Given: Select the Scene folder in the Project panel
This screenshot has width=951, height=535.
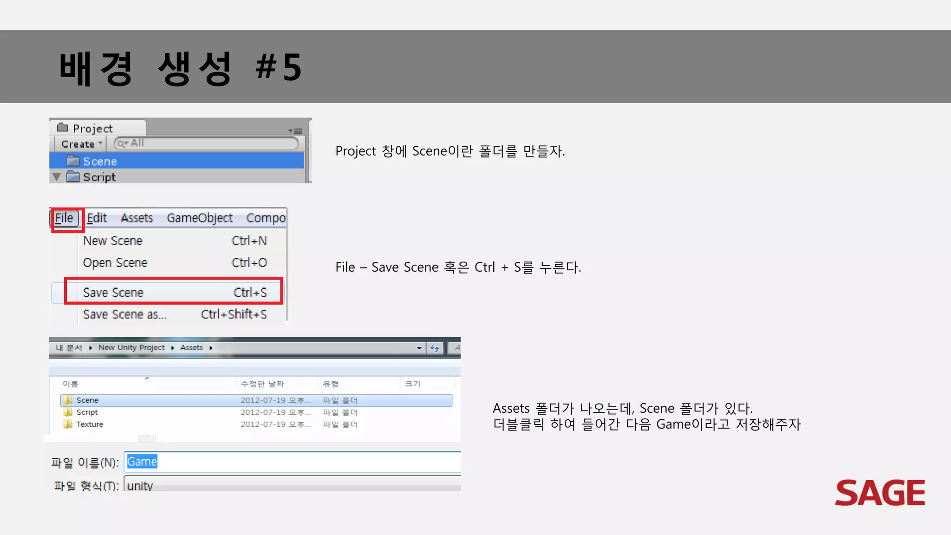Looking at the screenshot, I should 176,161.
